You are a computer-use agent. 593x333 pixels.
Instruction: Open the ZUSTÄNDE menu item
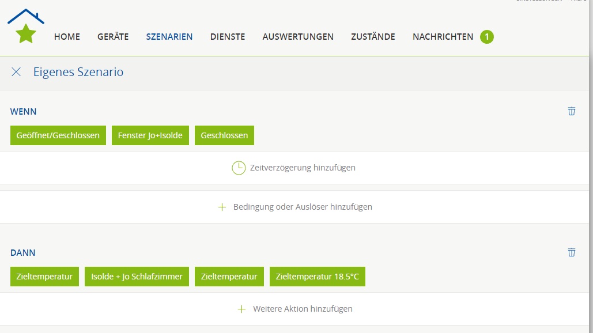point(373,37)
